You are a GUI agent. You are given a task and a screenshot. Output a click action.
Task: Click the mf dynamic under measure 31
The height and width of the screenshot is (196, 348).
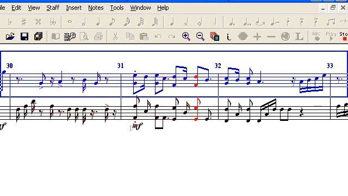[x=137, y=126]
